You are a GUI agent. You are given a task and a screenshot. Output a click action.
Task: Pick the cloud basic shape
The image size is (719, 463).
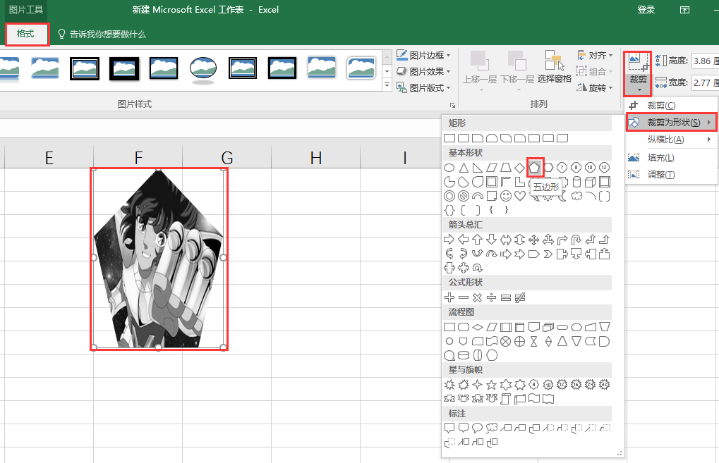click(576, 196)
